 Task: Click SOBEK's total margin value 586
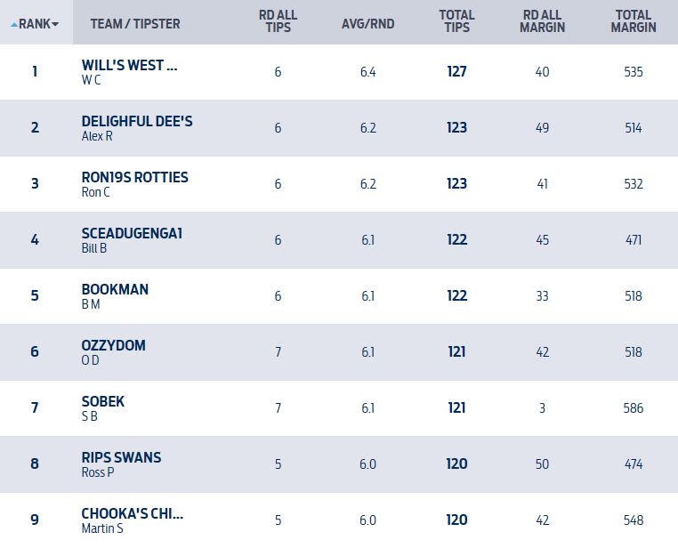point(634,408)
